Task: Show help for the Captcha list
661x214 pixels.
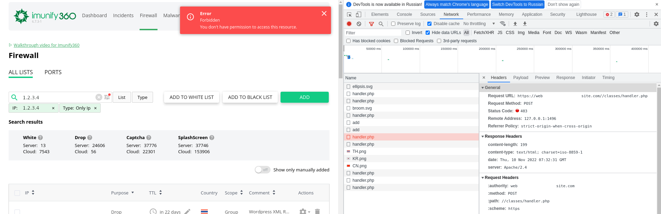Action: point(149,137)
